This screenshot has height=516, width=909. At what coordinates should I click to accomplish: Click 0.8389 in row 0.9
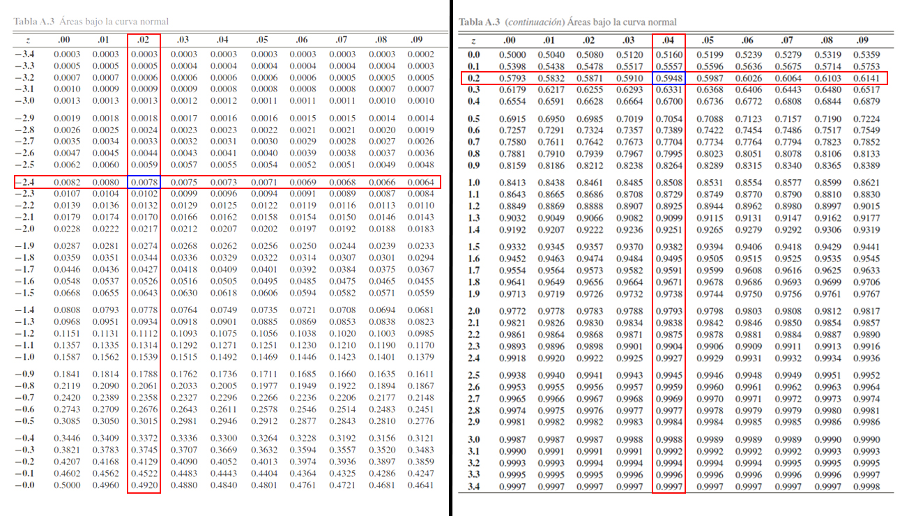point(866,165)
